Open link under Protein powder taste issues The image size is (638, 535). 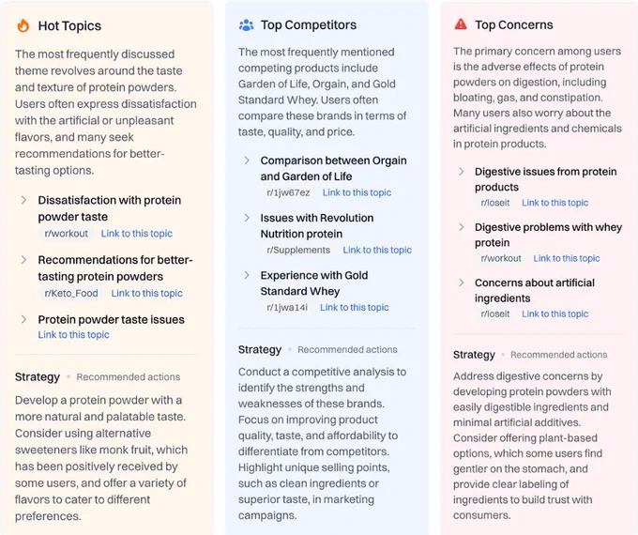point(73,335)
